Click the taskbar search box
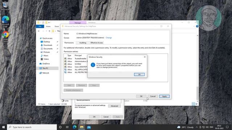 [32, 127]
